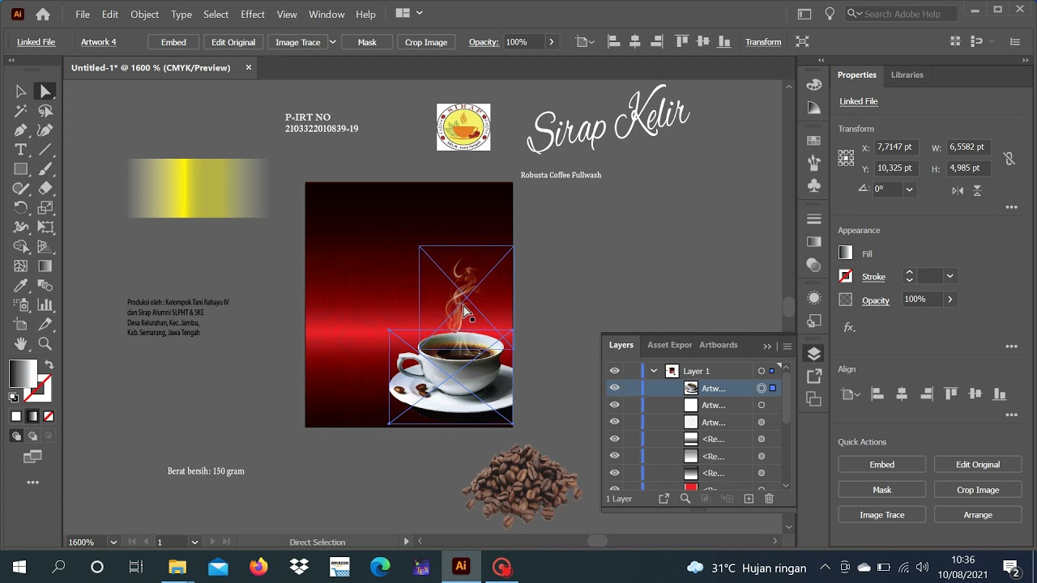Expand Opacity arrow in Appearance section
Image resolution: width=1037 pixels, height=583 pixels.
(950, 300)
